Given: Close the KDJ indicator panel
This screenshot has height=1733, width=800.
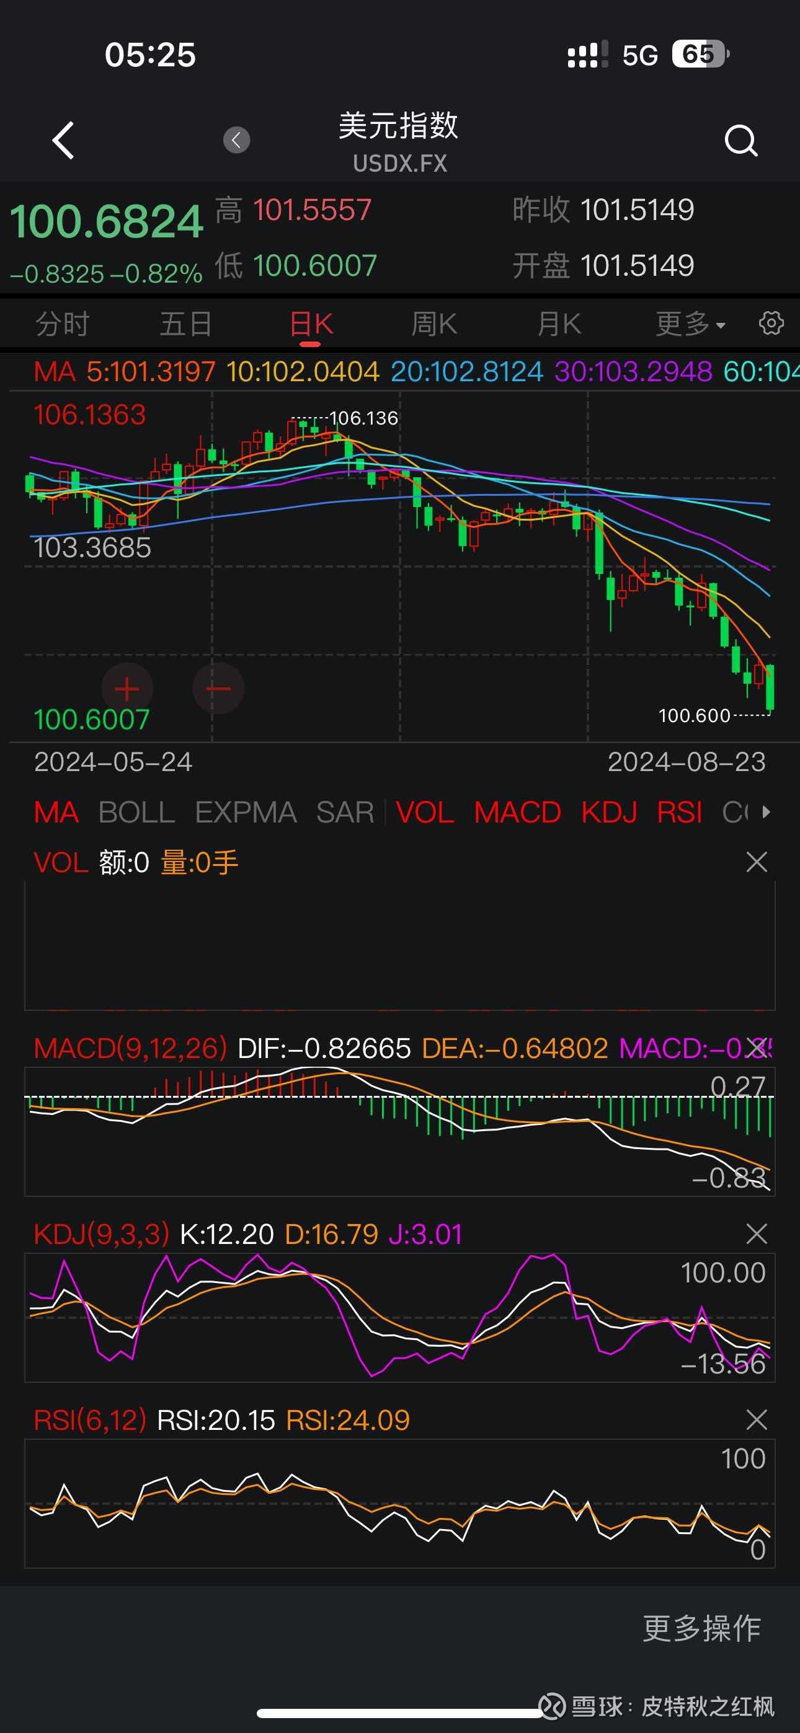Looking at the screenshot, I should [756, 1234].
